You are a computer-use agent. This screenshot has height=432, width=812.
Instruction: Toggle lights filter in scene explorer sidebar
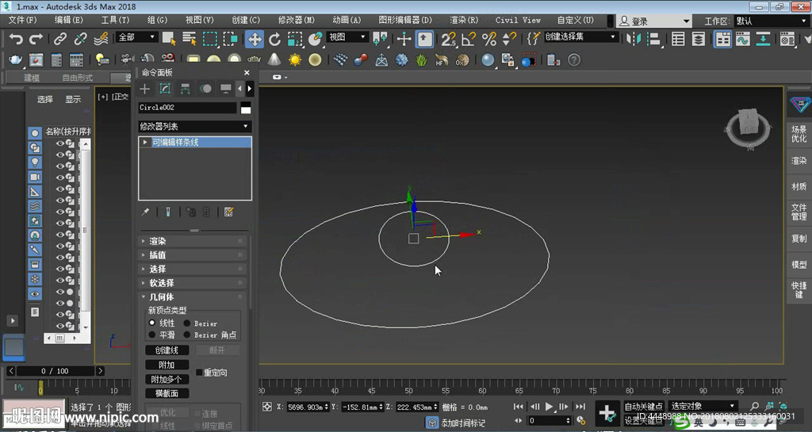pyautogui.click(x=35, y=162)
